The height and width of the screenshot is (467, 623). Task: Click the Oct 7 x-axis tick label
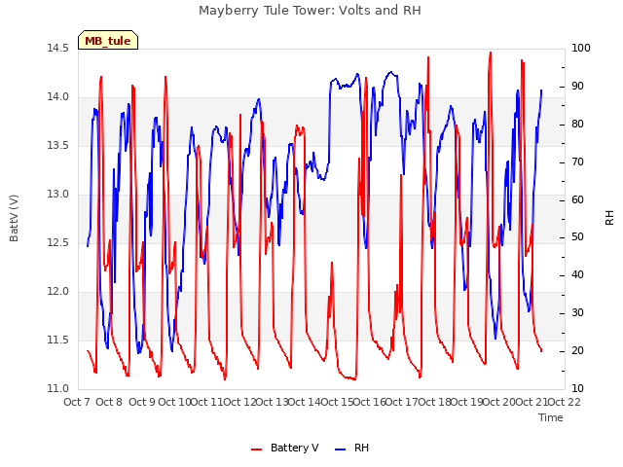pyautogui.click(x=76, y=402)
